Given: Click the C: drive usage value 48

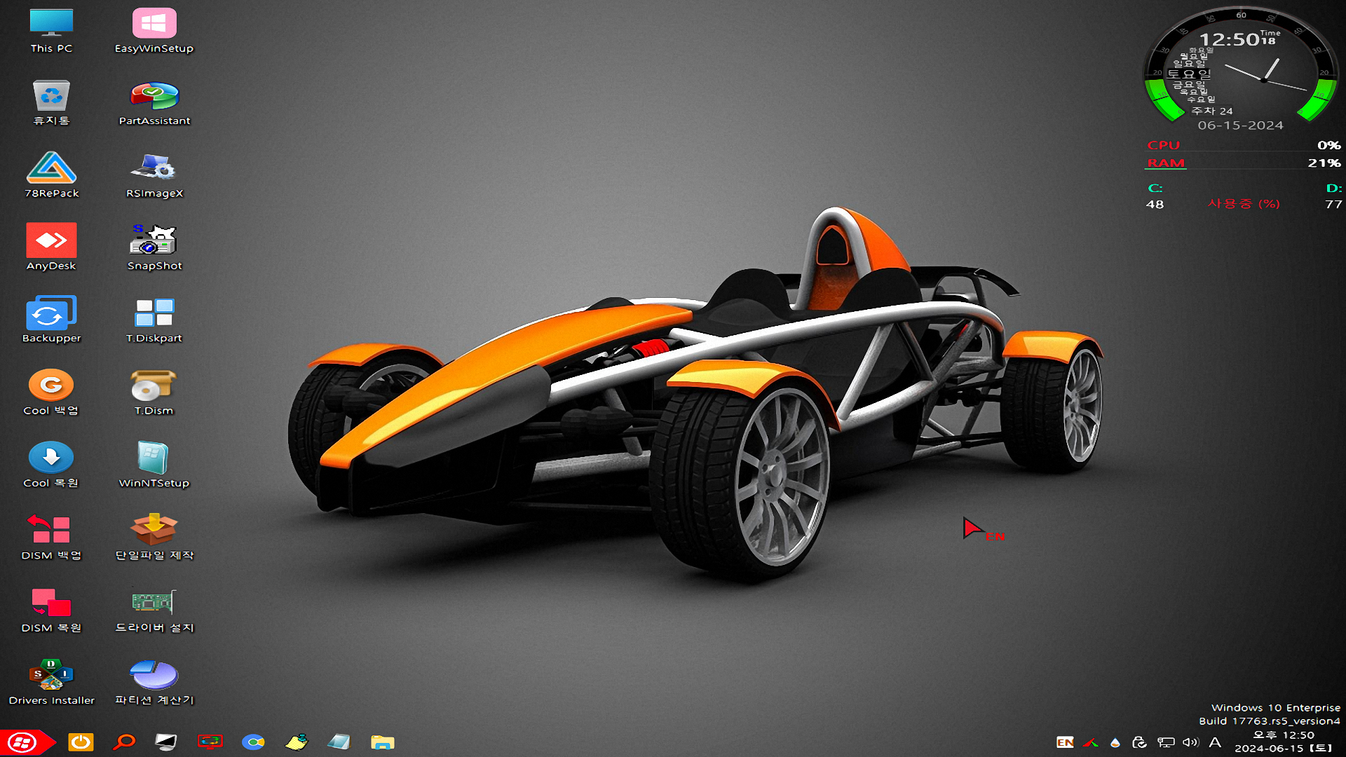Looking at the screenshot, I should pos(1155,205).
